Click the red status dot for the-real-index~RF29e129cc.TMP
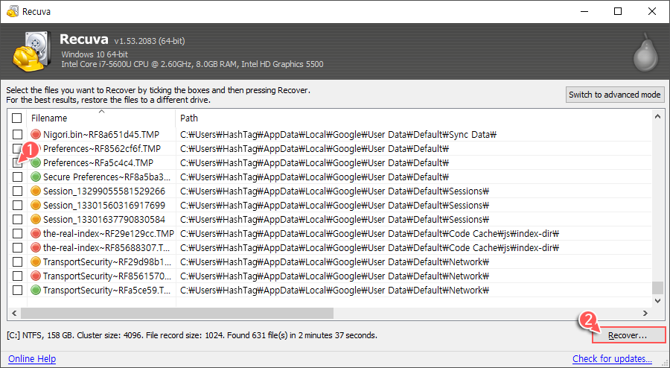Screen dimensions: 670x368 36,234
